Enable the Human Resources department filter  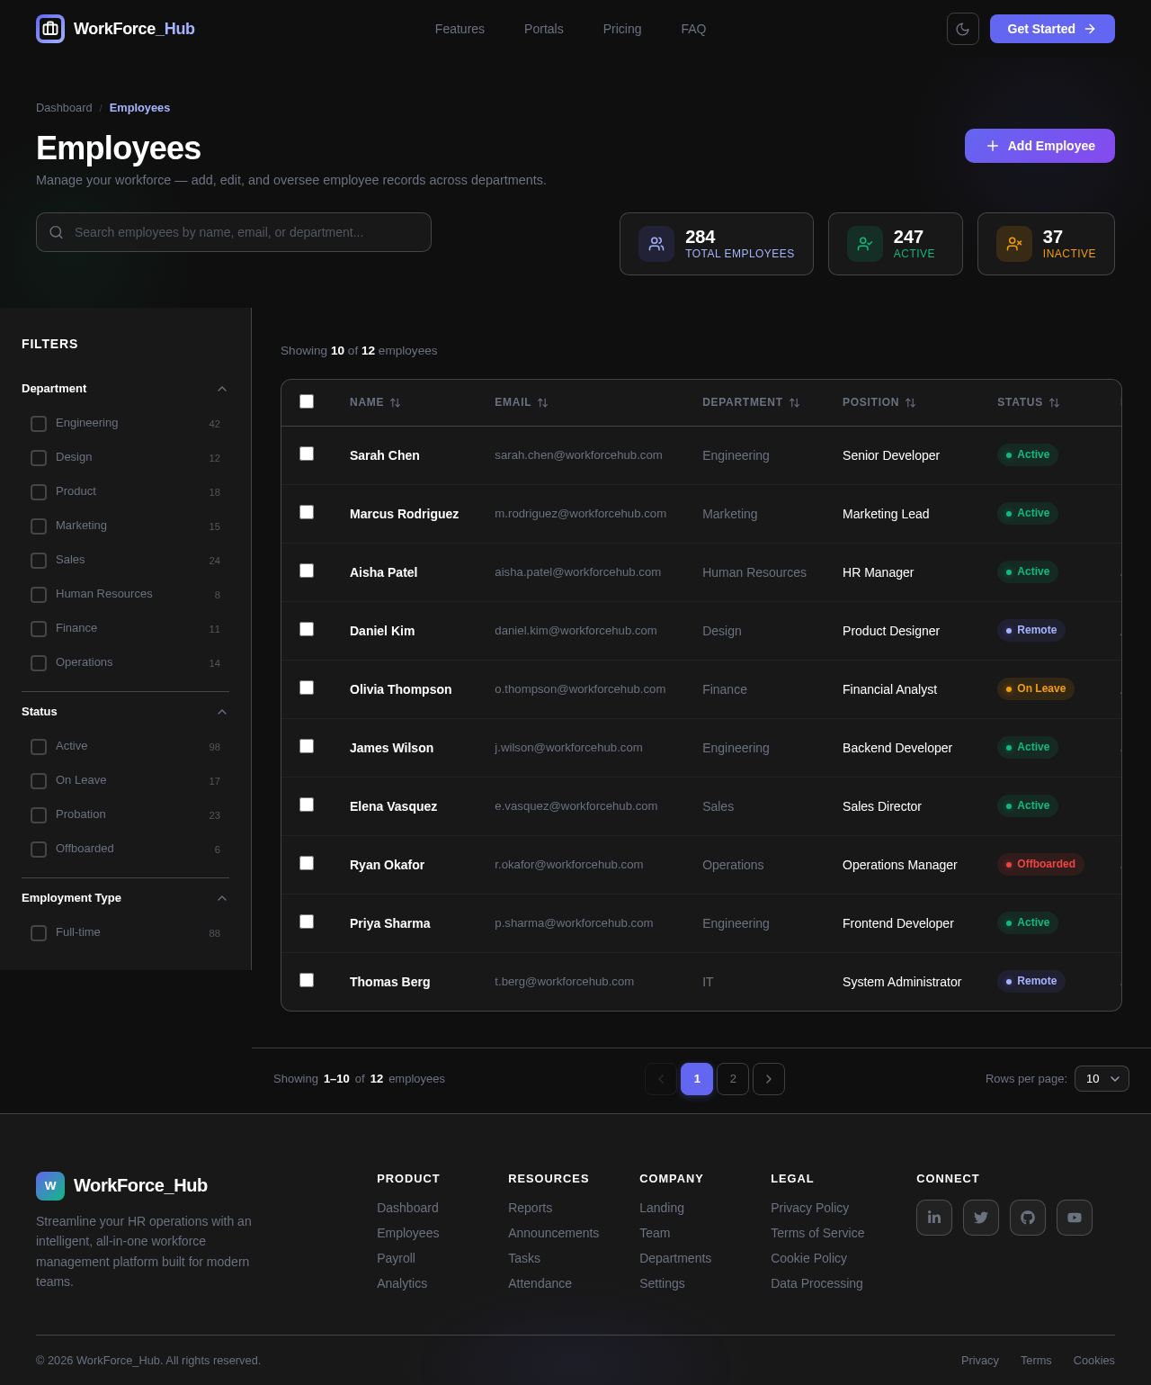pyautogui.click(x=39, y=595)
